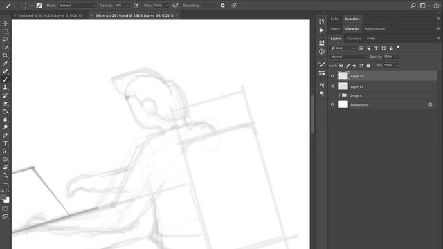This screenshot has width=443, height=249.
Task: Open the Edit Toolbar three-dots button
Action: (5, 183)
